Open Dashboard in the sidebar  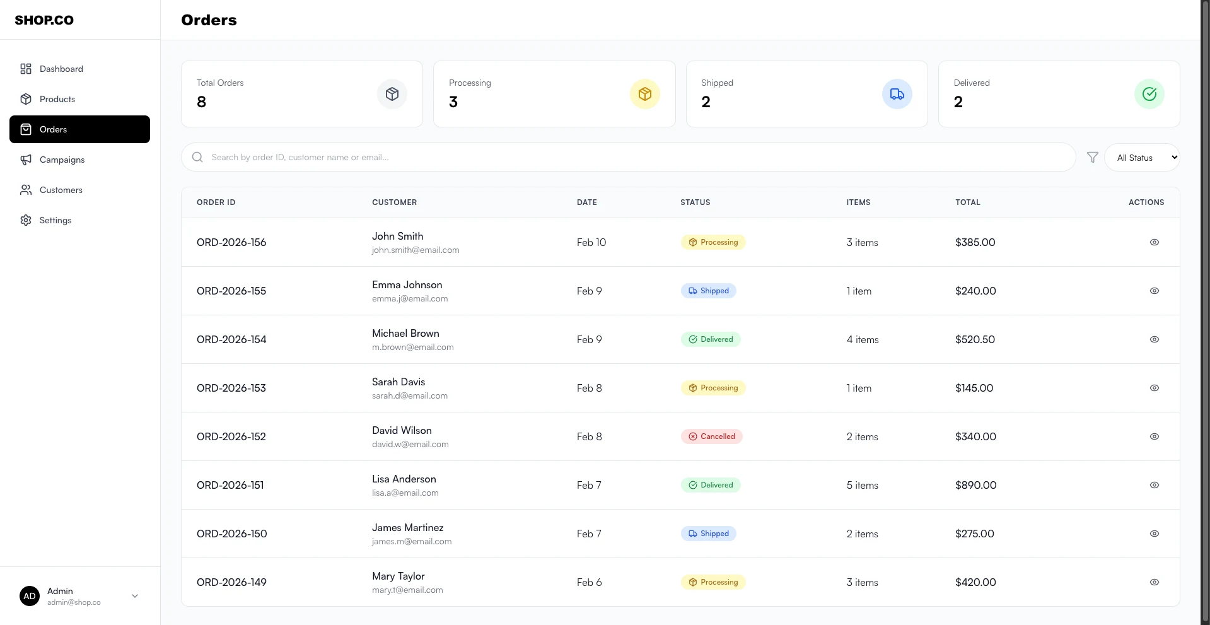[61, 69]
